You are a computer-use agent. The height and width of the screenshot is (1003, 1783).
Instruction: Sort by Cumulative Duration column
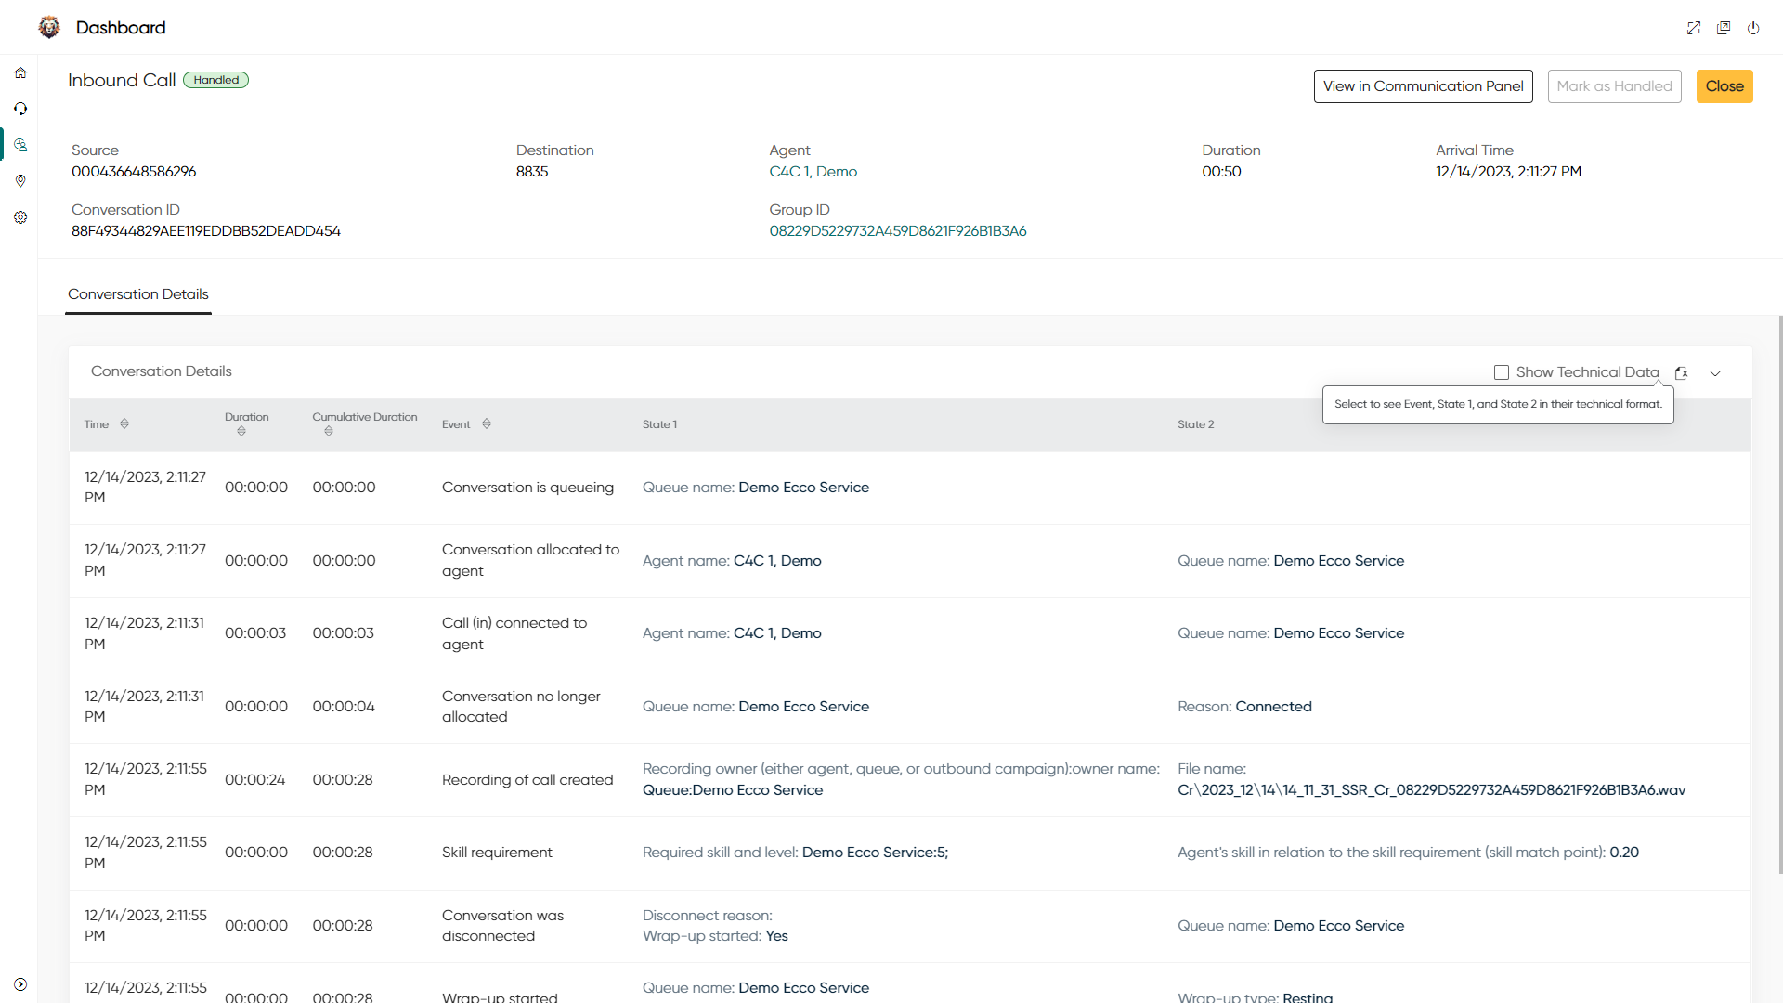[329, 431]
